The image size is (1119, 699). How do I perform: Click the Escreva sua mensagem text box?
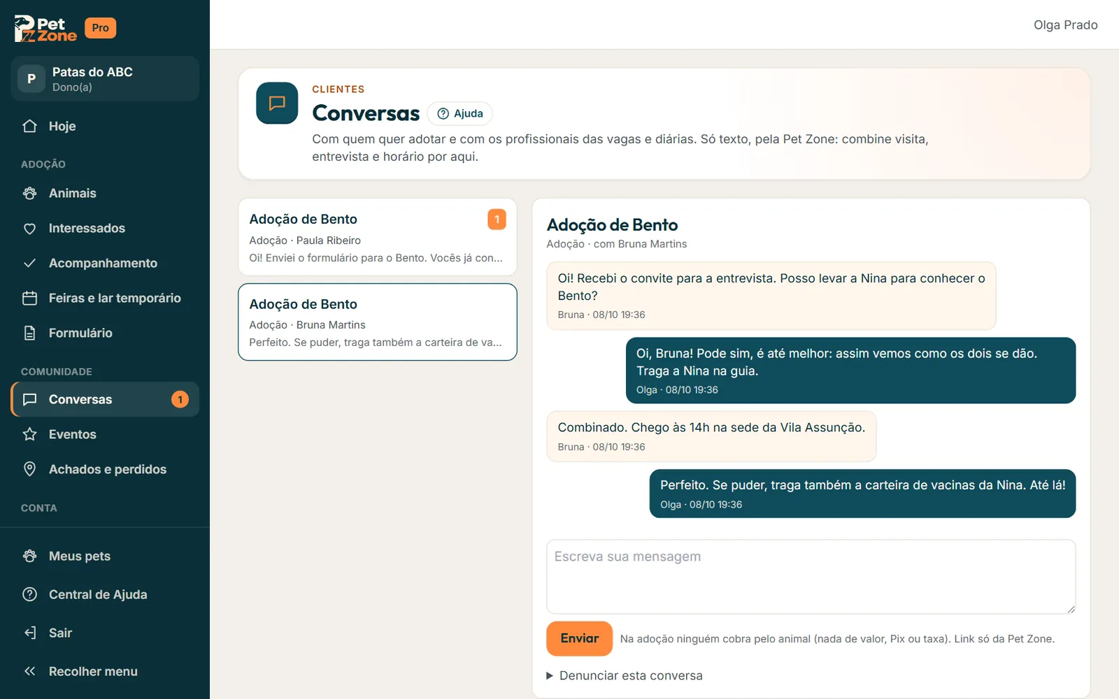[x=811, y=577]
